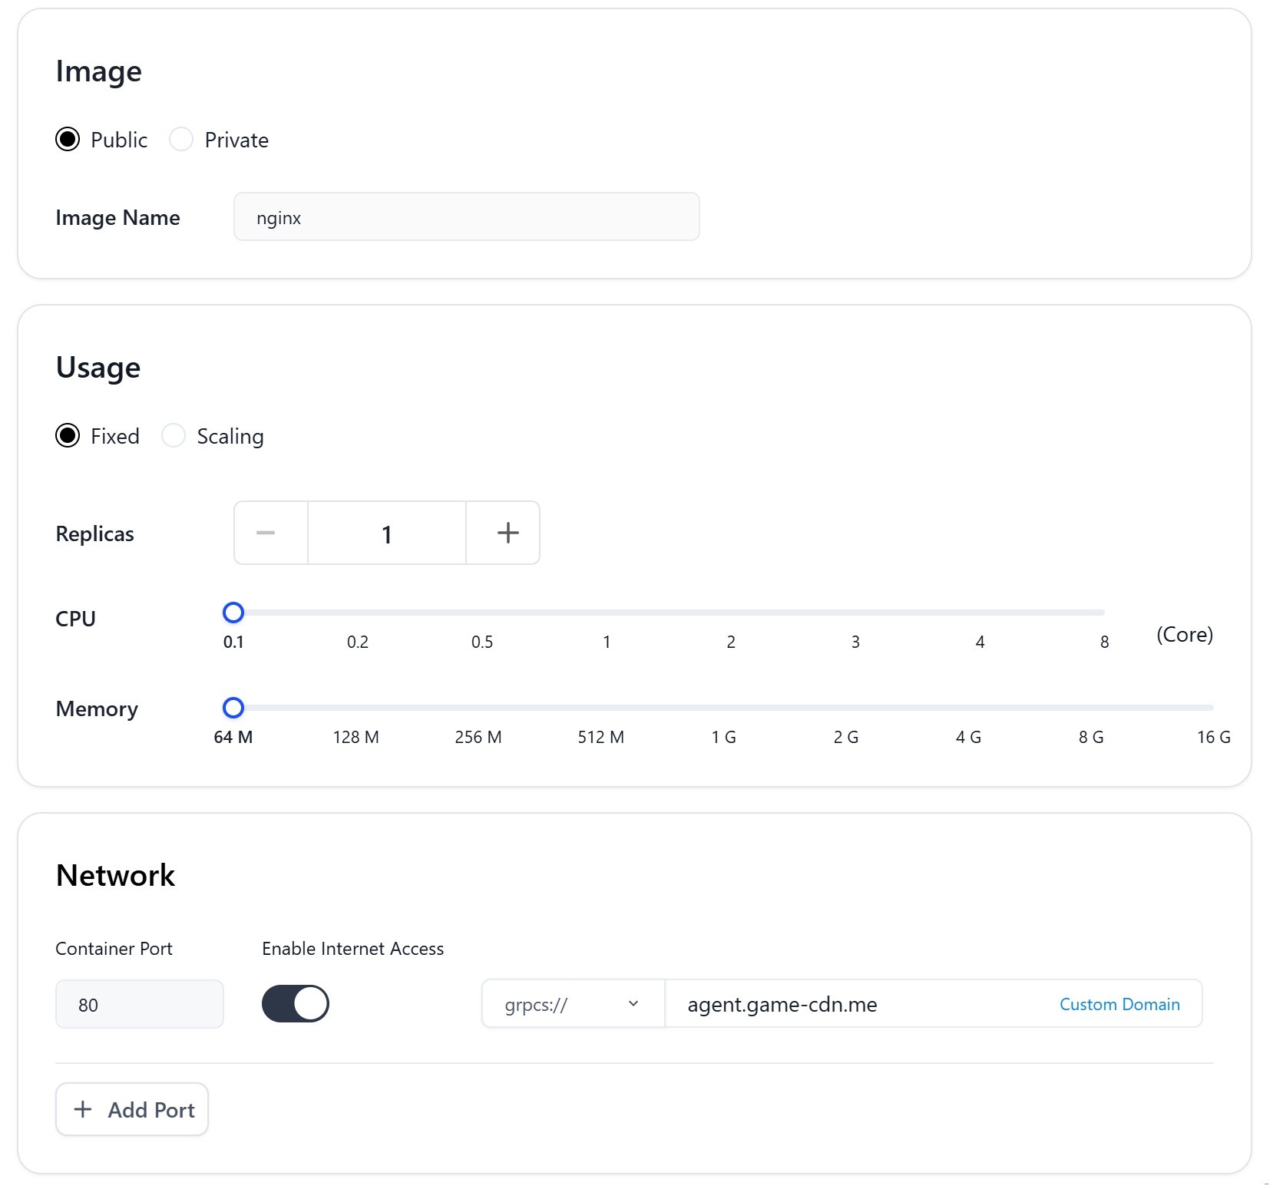Set Memory slider to 512 M
This screenshot has height=1189, width=1273.
600,708
